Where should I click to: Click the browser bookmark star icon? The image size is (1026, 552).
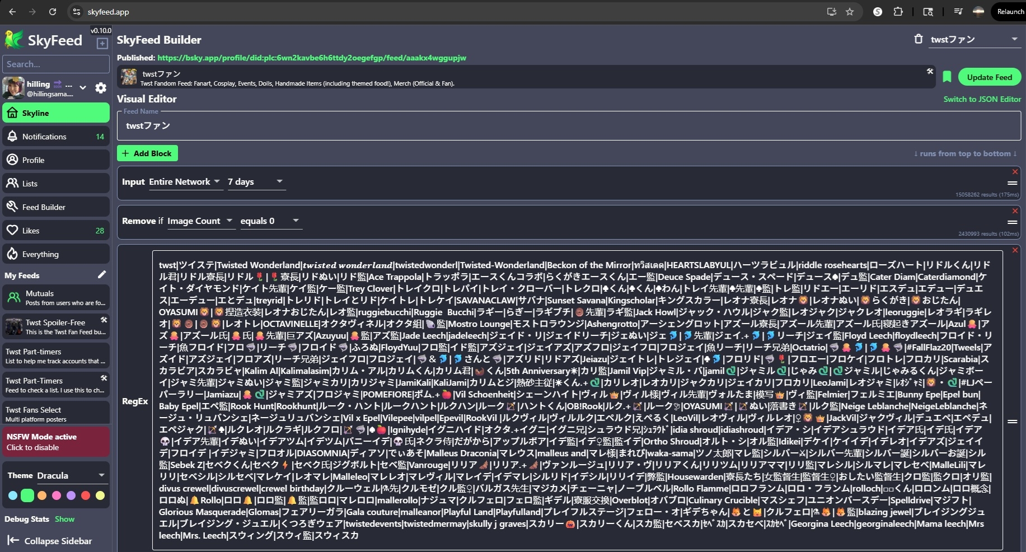[850, 12]
